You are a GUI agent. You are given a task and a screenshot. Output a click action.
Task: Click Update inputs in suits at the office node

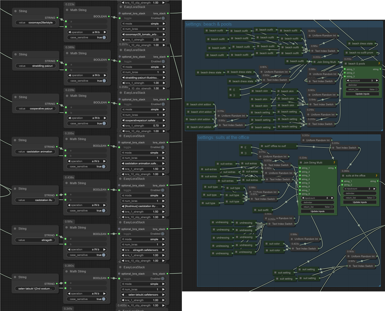[x=359, y=202]
